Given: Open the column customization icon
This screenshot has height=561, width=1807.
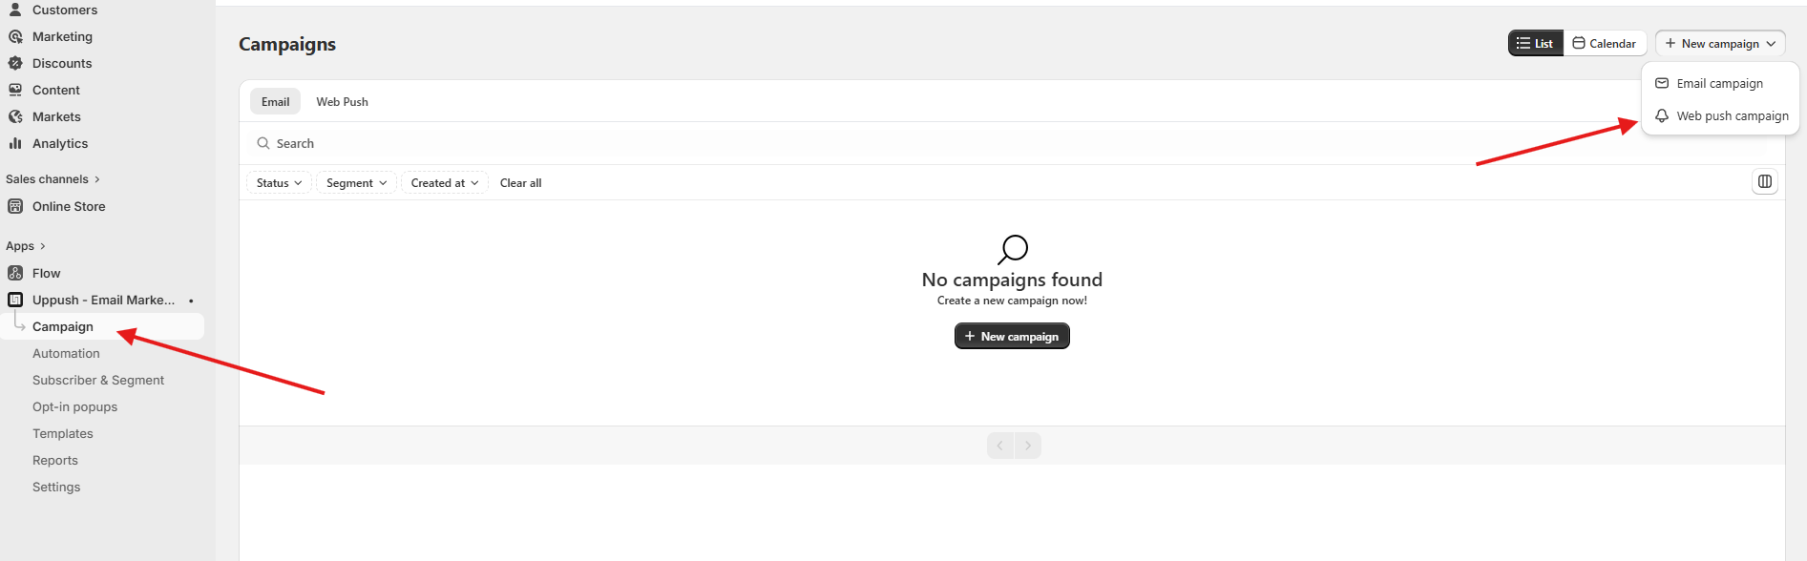Looking at the screenshot, I should [1765, 181].
